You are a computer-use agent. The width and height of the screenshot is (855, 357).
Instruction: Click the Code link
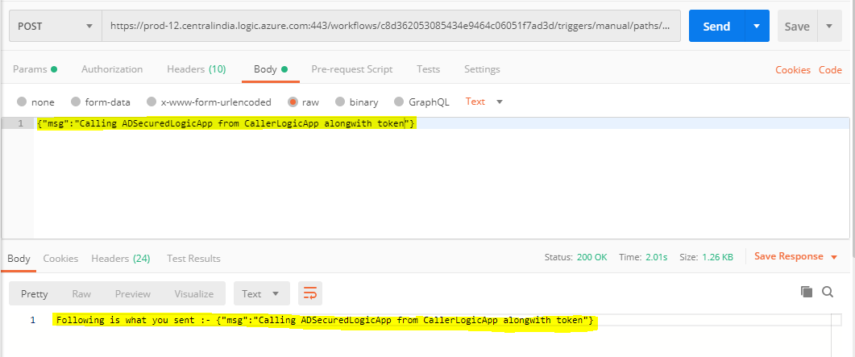pyautogui.click(x=830, y=70)
